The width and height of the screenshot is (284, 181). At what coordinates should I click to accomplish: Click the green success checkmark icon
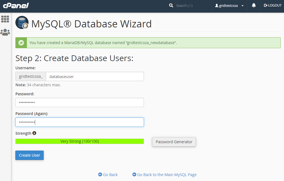point(21,43)
